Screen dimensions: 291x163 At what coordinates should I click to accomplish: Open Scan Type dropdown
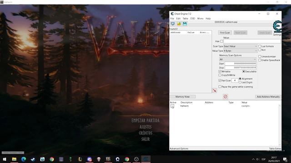coord(241,46)
